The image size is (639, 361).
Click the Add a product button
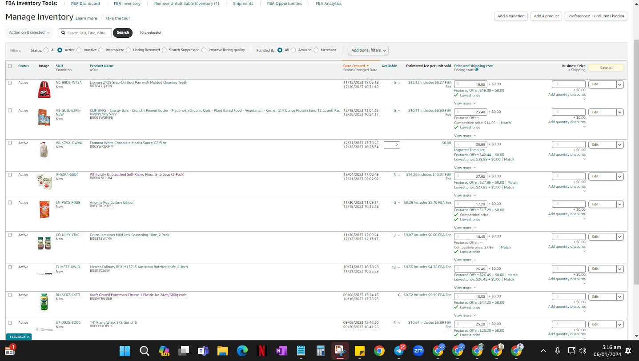pos(546,16)
